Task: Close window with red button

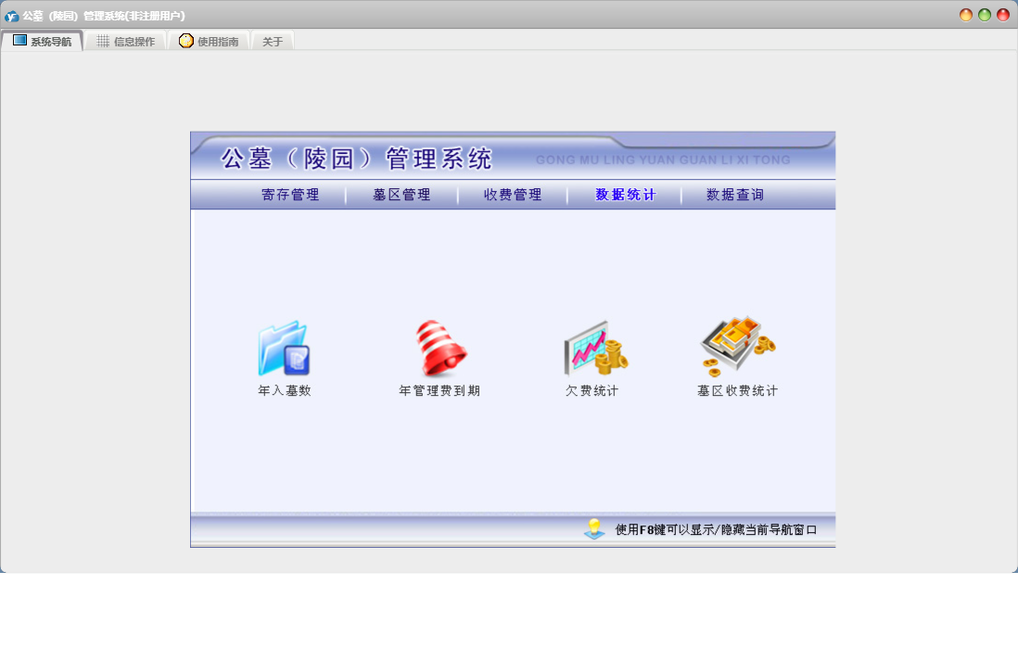Action: [1003, 15]
